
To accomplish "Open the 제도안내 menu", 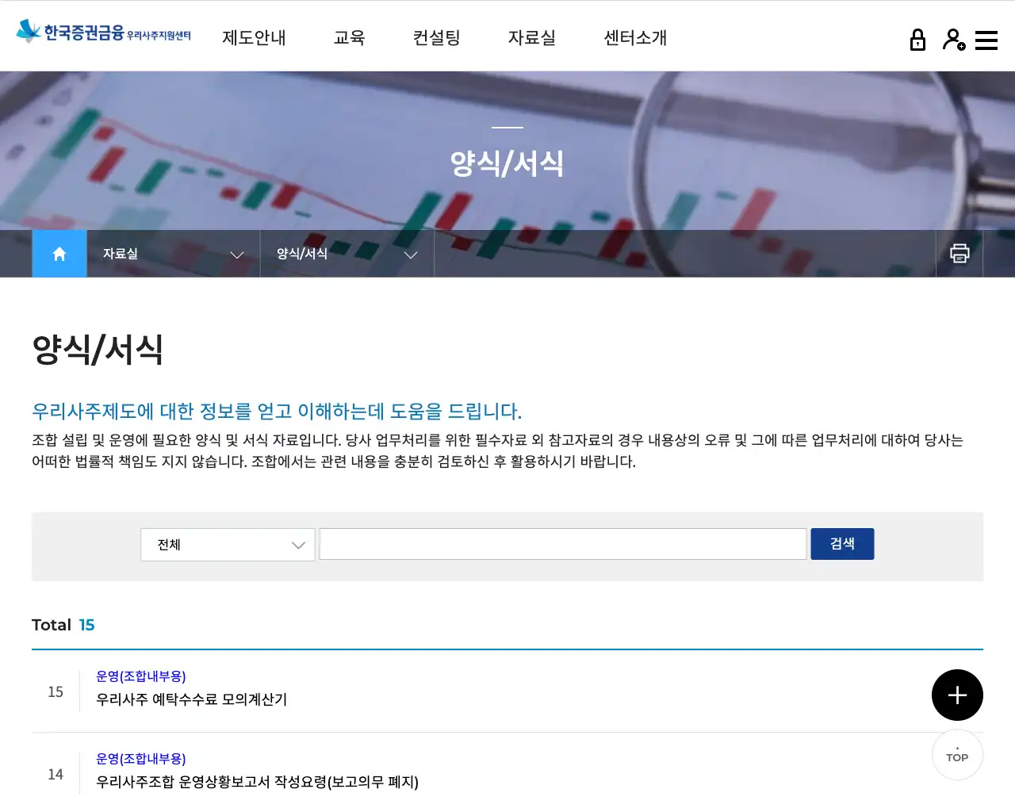I will click(x=254, y=37).
